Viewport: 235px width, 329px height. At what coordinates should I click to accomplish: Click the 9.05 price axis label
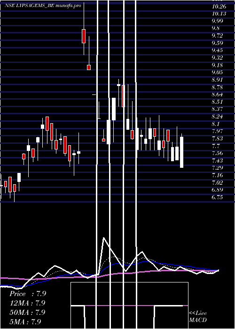tap(217, 72)
